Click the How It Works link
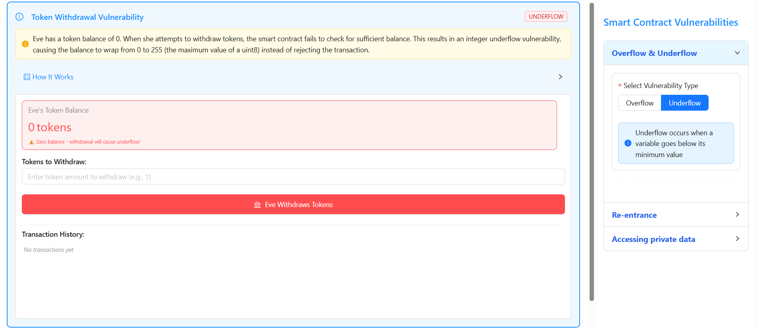Screen dimensions: 757x330 coord(53,77)
